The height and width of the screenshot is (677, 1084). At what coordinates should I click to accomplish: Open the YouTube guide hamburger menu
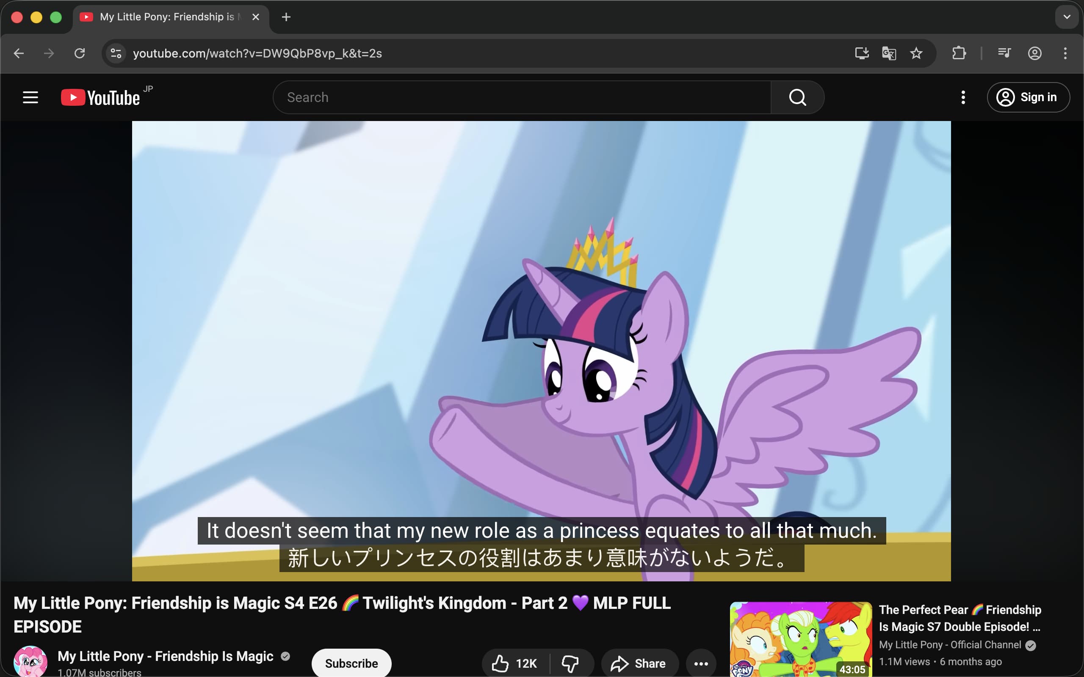coord(30,97)
